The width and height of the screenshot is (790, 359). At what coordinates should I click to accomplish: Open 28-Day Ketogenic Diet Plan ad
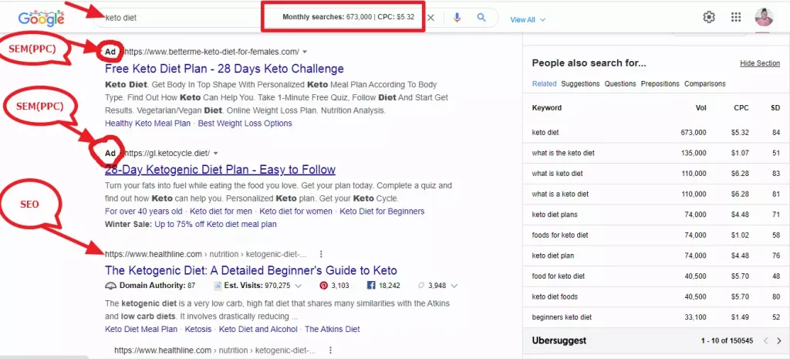[x=220, y=169]
